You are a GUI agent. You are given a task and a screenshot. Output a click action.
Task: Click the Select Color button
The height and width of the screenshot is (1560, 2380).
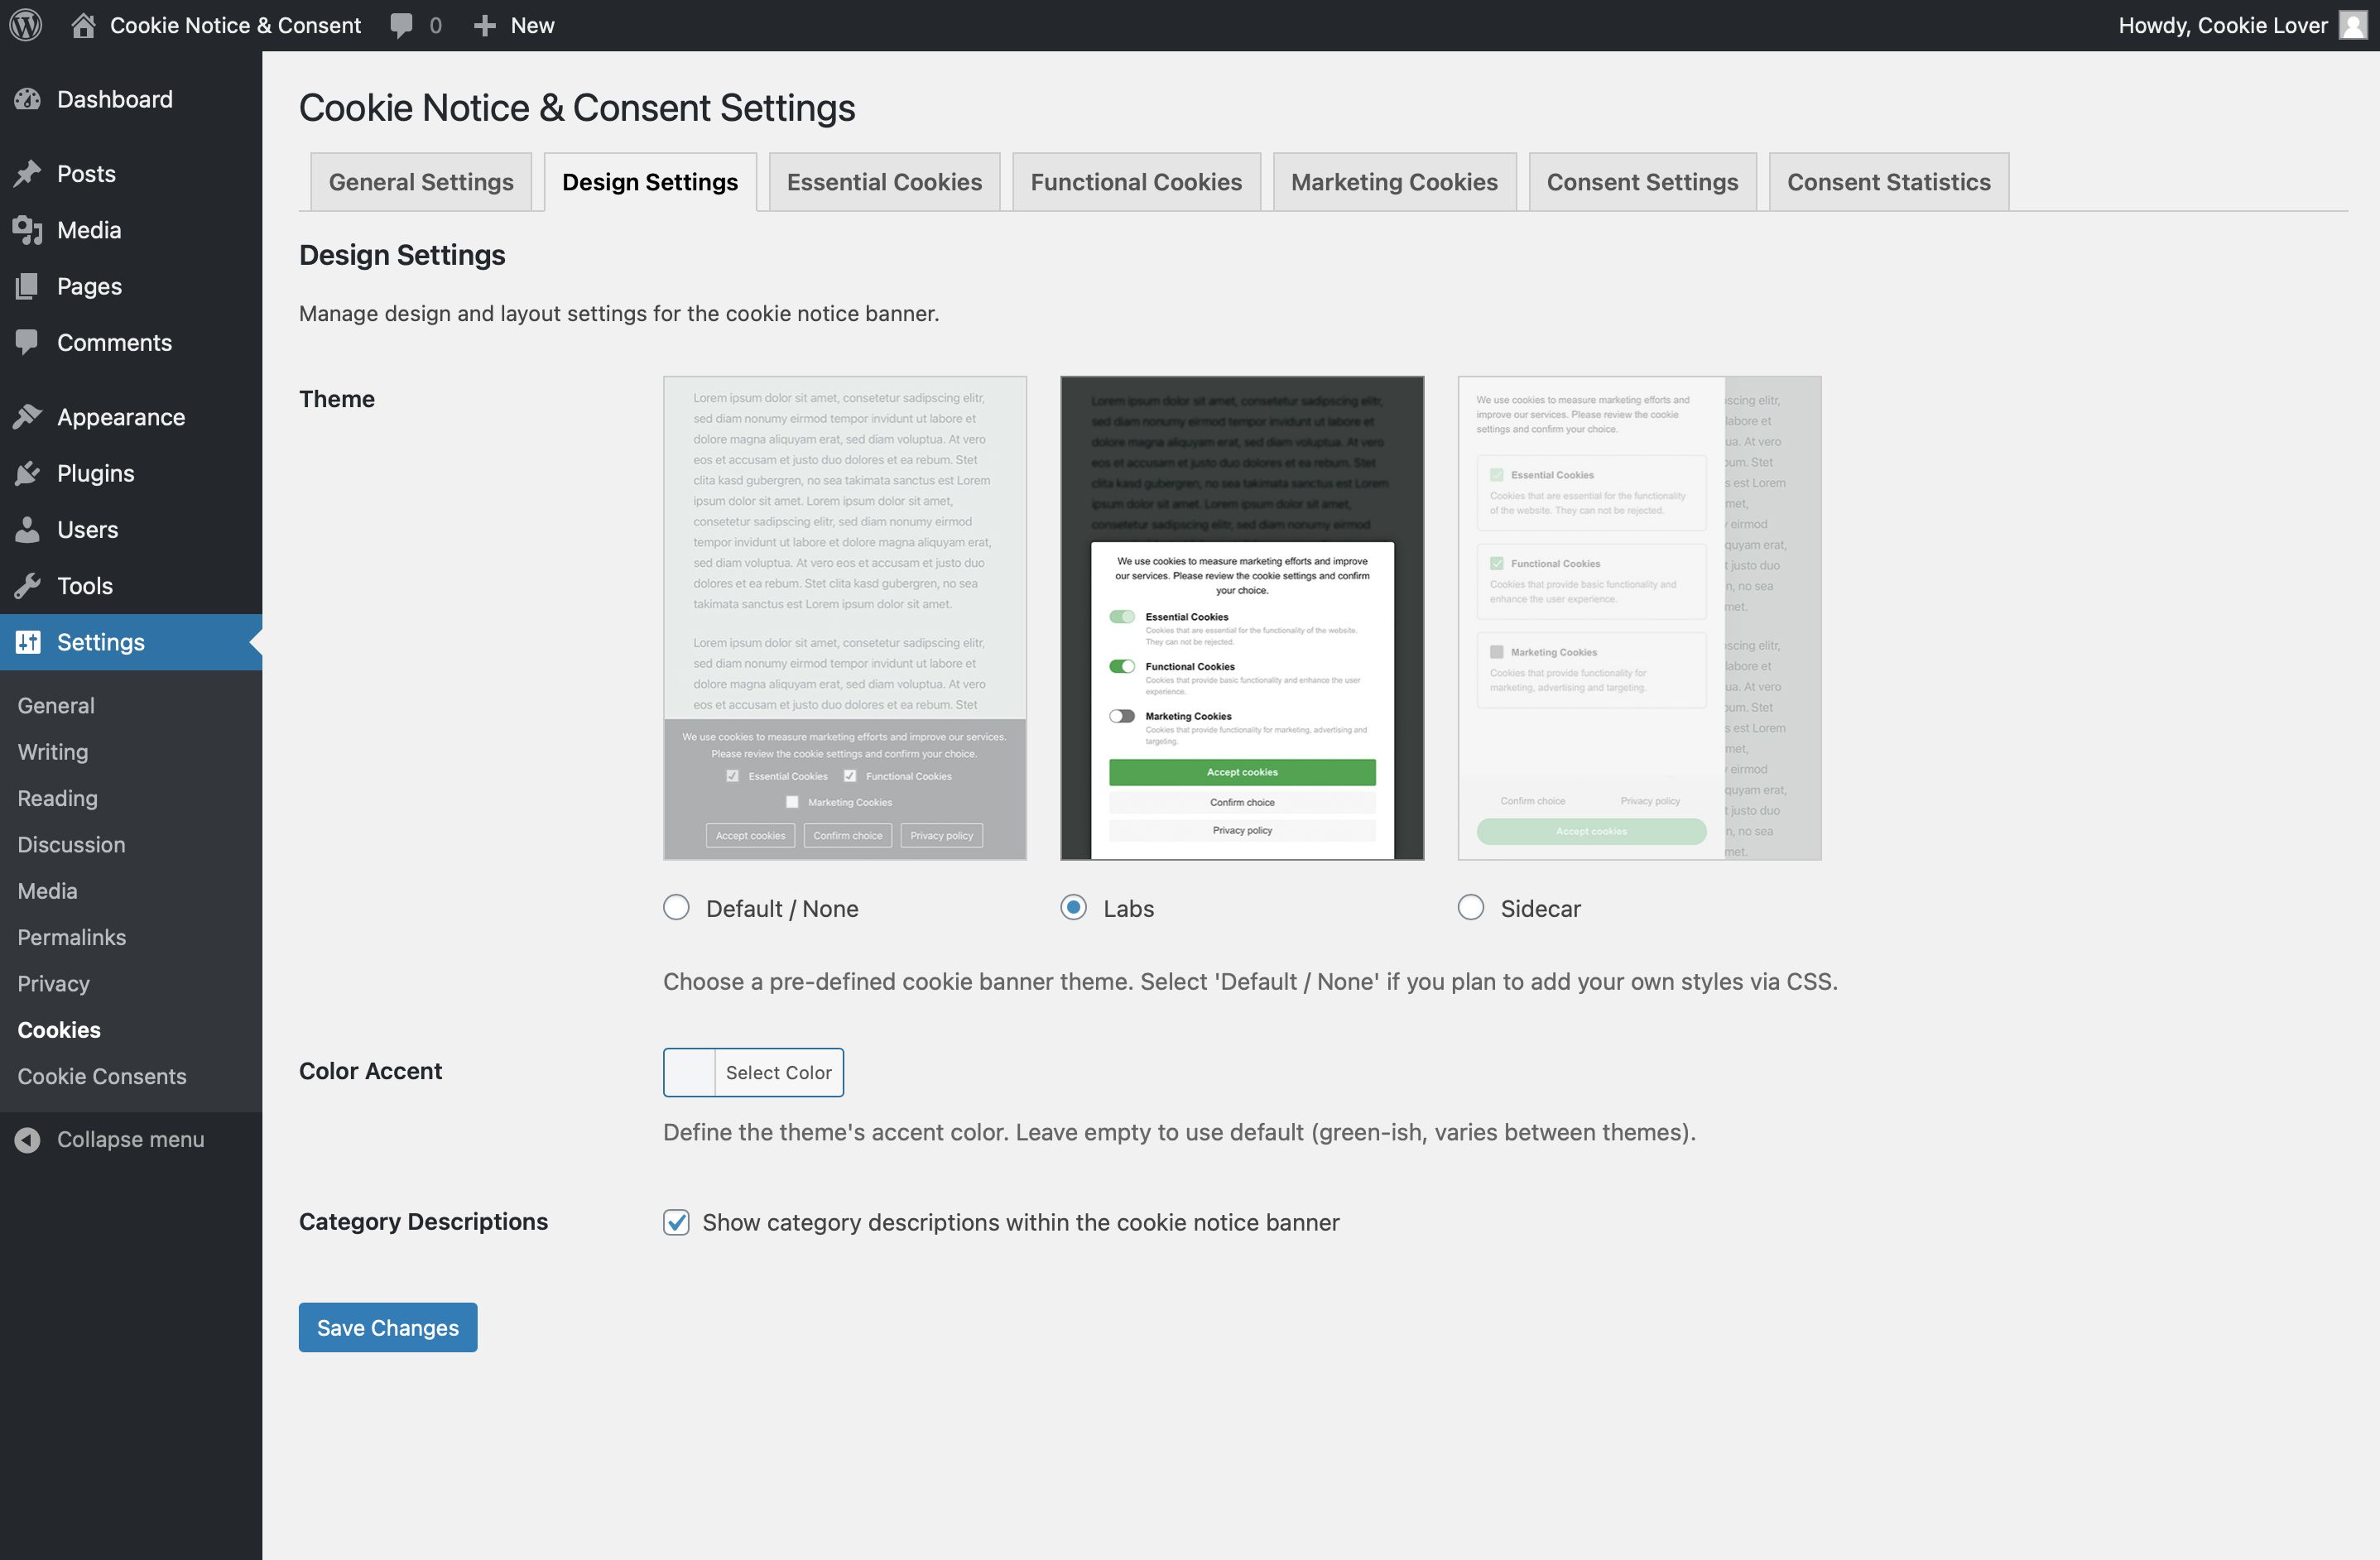[x=778, y=1072]
